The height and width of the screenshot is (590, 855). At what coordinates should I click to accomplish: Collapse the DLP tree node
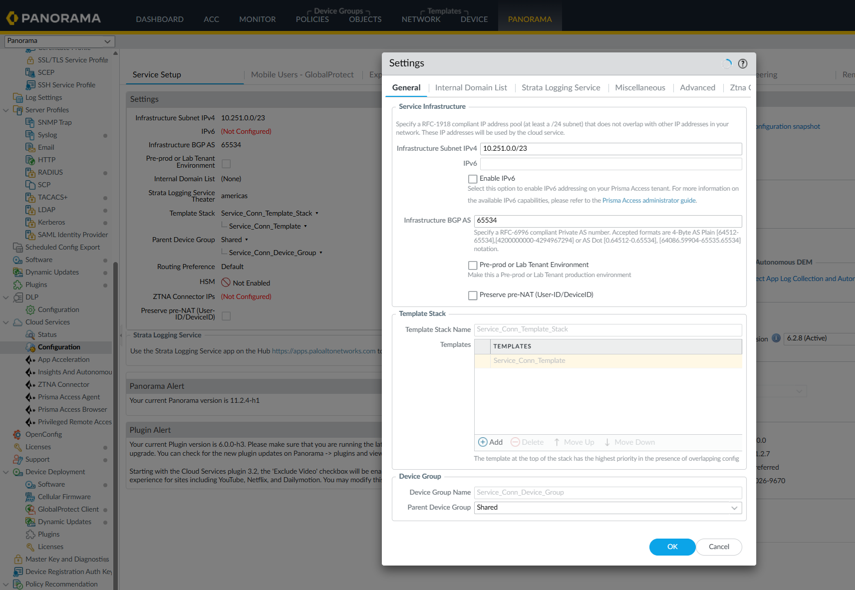pyautogui.click(x=6, y=297)
